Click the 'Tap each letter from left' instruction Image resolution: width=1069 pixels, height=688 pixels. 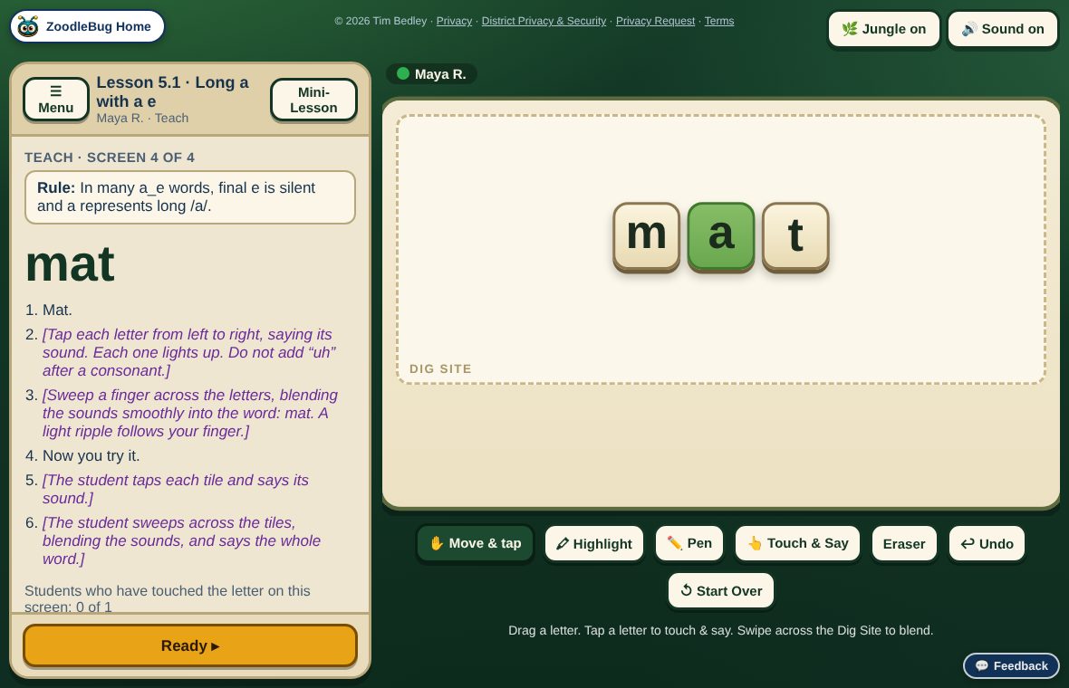point(189,352)
